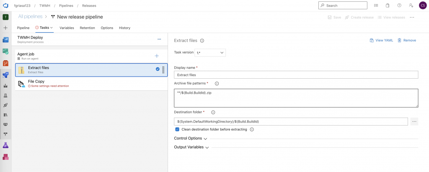This screenshot has height=172, width=429.
Task: Click the Destination folder input field
Action: [291, 121]
